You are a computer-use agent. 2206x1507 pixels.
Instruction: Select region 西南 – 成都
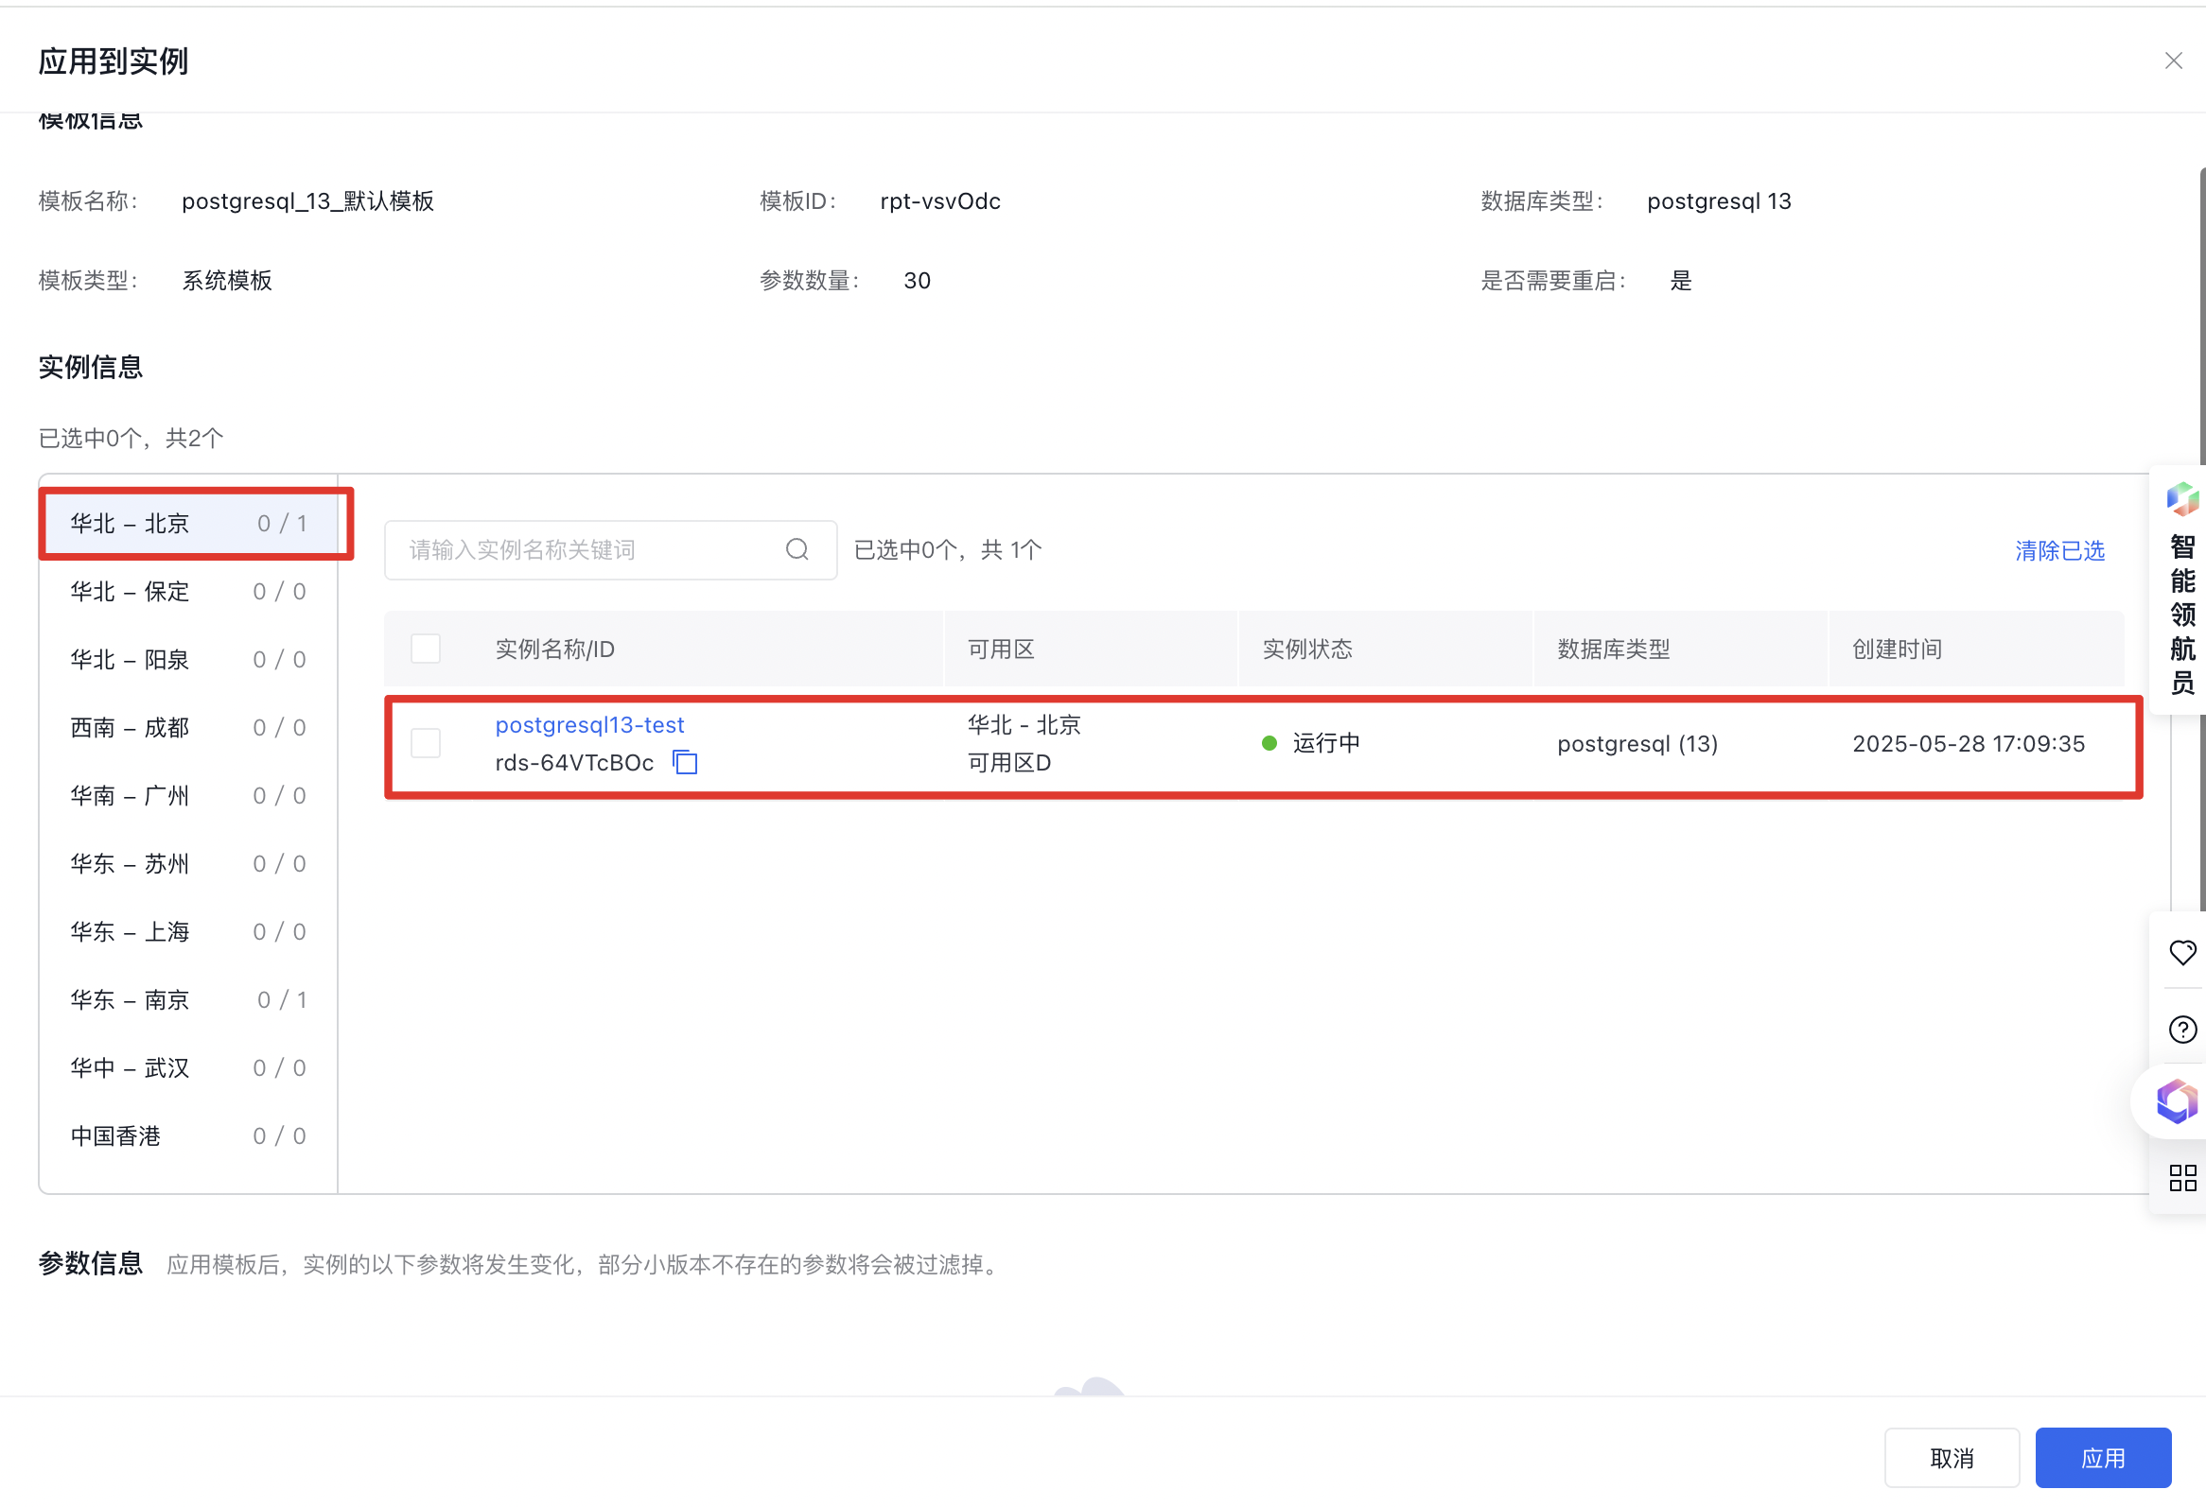188,728
